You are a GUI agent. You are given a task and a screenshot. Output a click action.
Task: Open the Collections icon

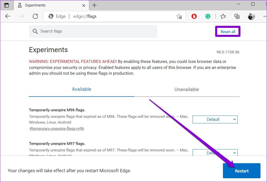(x=237, y=17)
